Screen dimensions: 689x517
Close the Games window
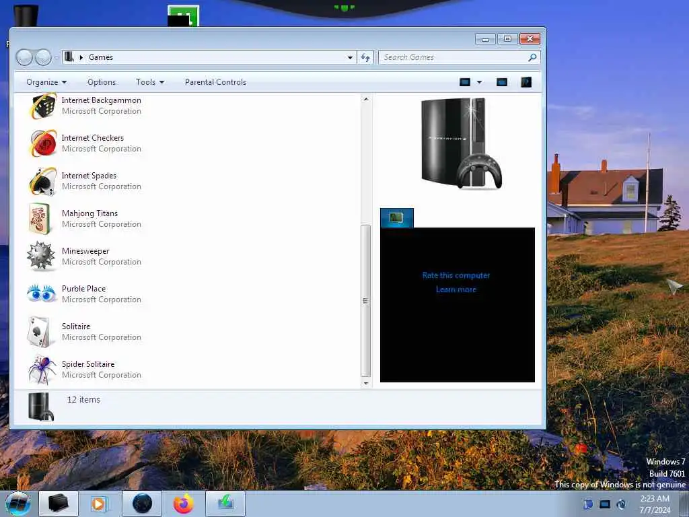pos(530,39)
